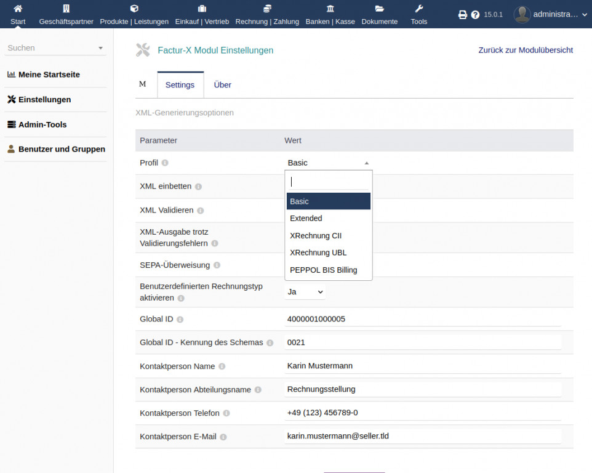Viewport: 592px width, 473px height.
Task: Click the Kontaktperson E-Mail input field
Action: tap(422, 436)
